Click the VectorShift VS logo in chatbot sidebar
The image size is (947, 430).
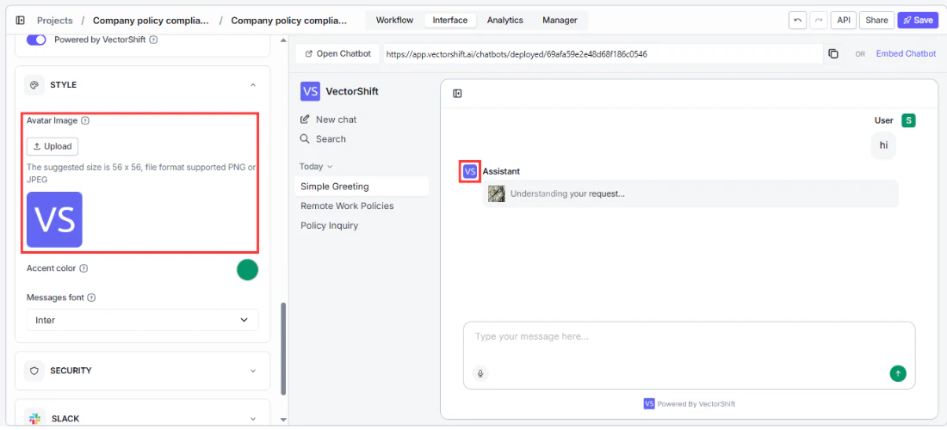(x=310, y=92)
